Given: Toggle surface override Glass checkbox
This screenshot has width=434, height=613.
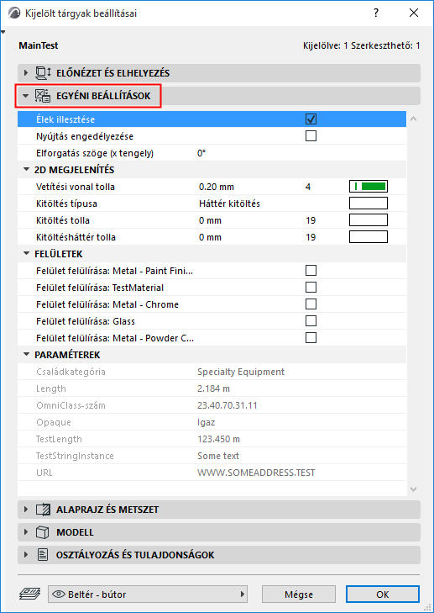Looking at the screenshot, I should (x=311, y=321).
